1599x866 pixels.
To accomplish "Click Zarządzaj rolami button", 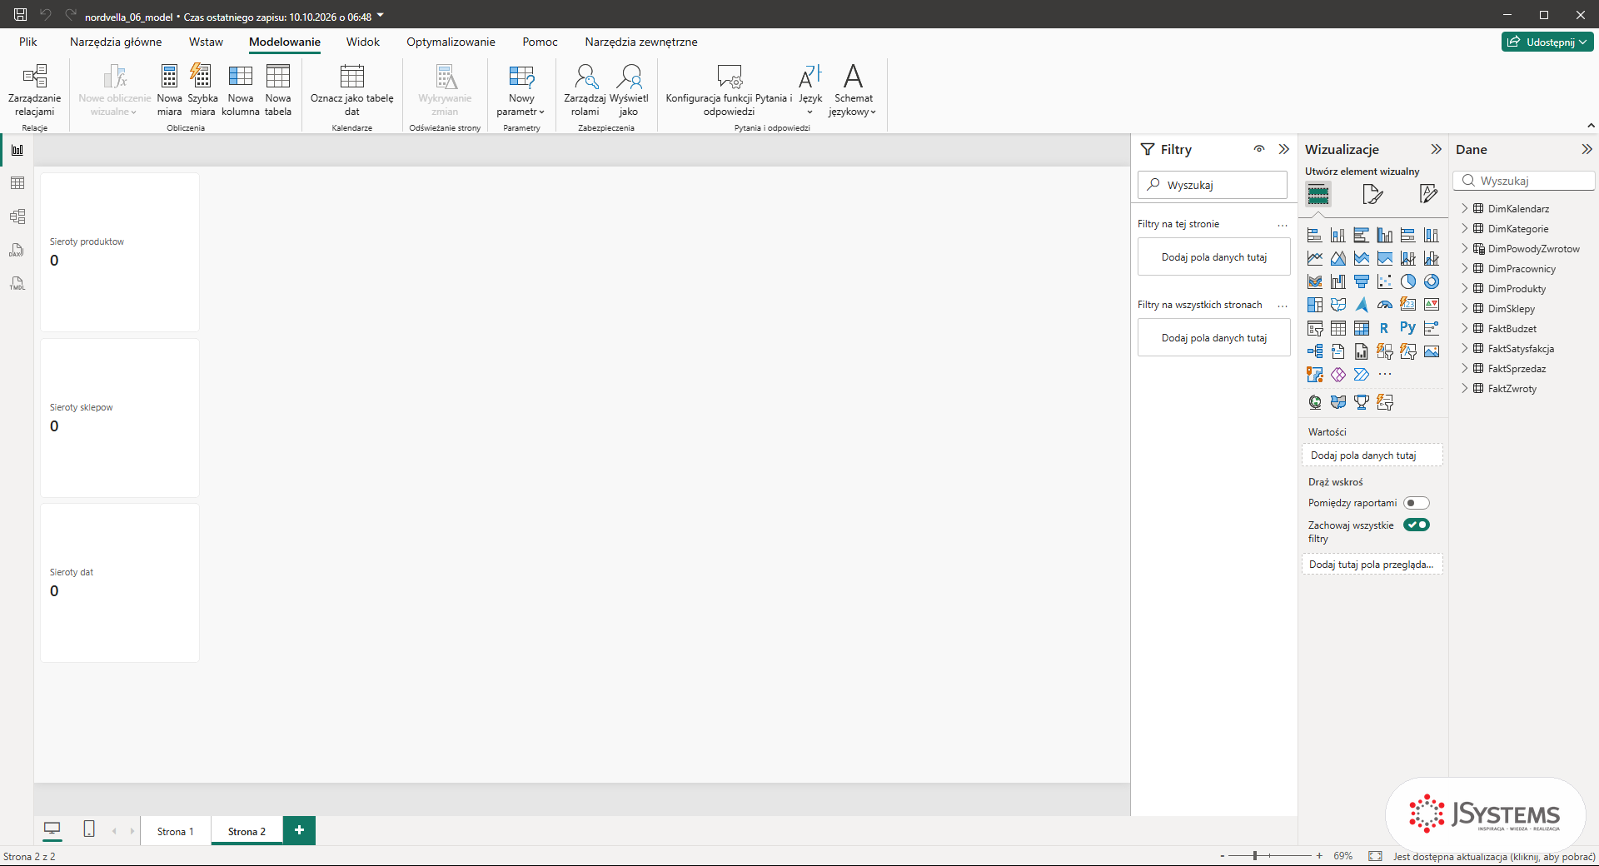I will tap(585, 90).
